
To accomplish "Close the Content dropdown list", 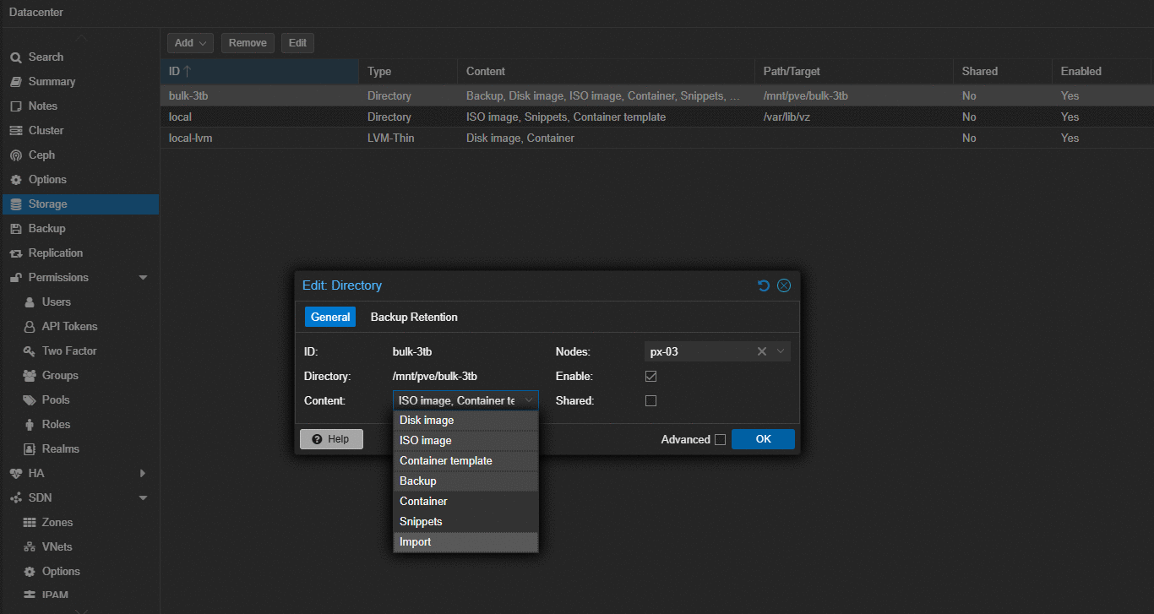I will pyautogui.click(x=529, y=400).
